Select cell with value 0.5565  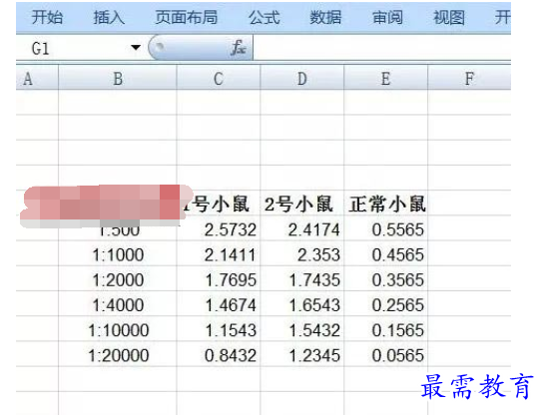tap(385, 228)
